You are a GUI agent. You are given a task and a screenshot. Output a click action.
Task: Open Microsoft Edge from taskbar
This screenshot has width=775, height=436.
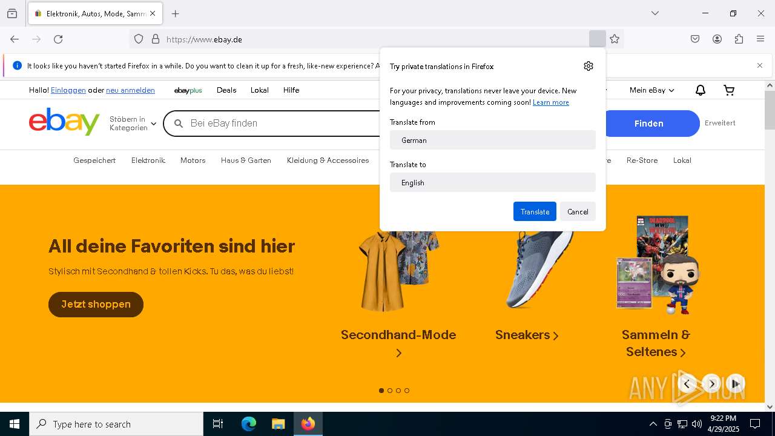click(x=249, y=424)
